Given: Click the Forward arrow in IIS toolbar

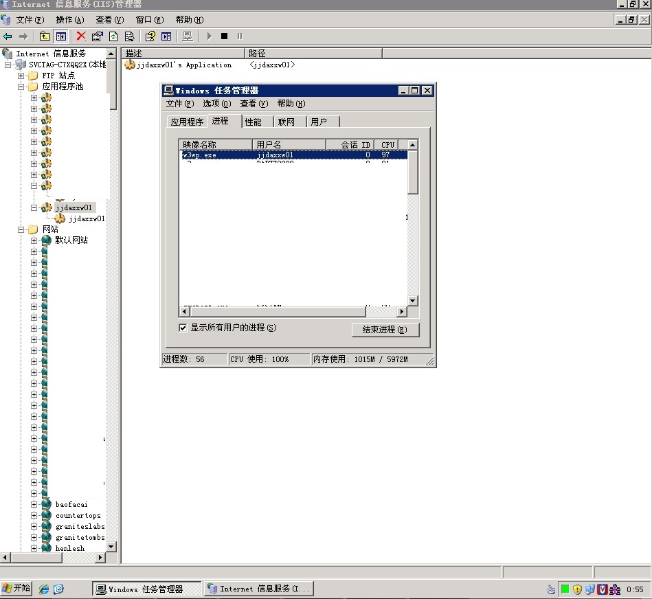Looking at the screenshot, I should point(23,36).
